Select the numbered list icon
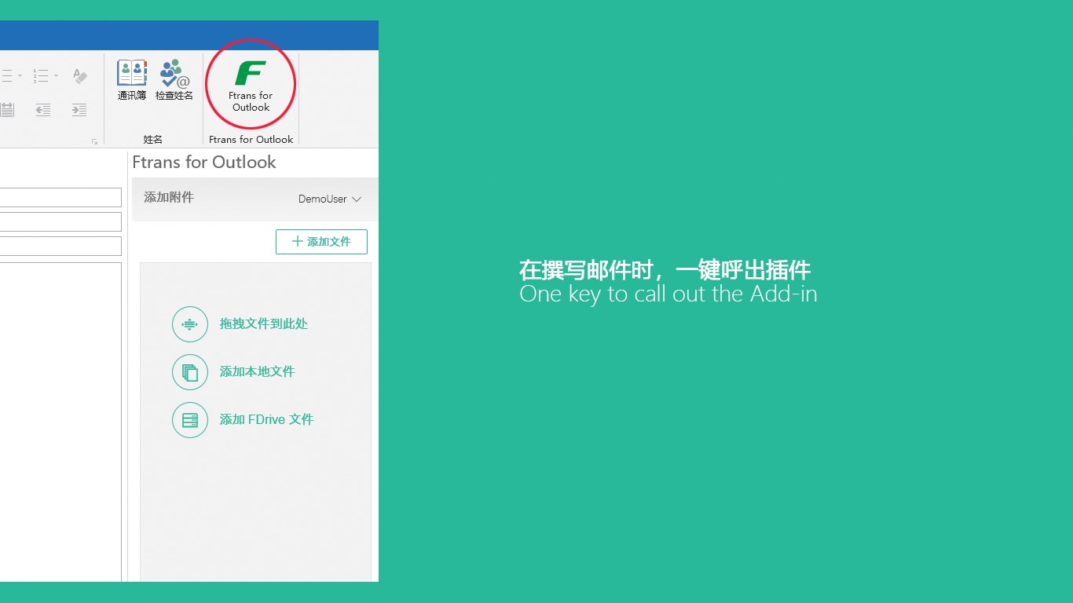This screenshot has width=1073, height=603. point(41,76)
